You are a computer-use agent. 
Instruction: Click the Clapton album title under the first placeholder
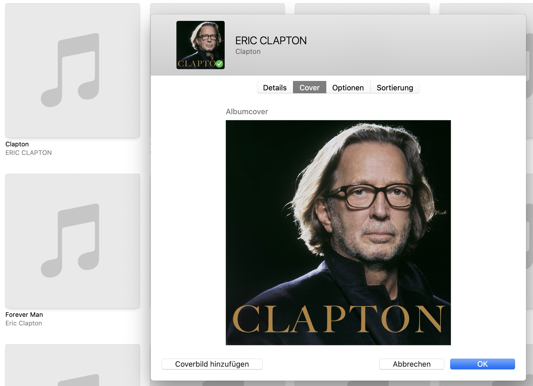17,144
